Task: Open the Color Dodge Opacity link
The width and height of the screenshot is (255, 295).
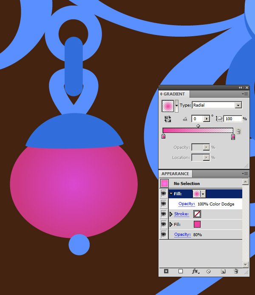Action: tap(186, 204)
